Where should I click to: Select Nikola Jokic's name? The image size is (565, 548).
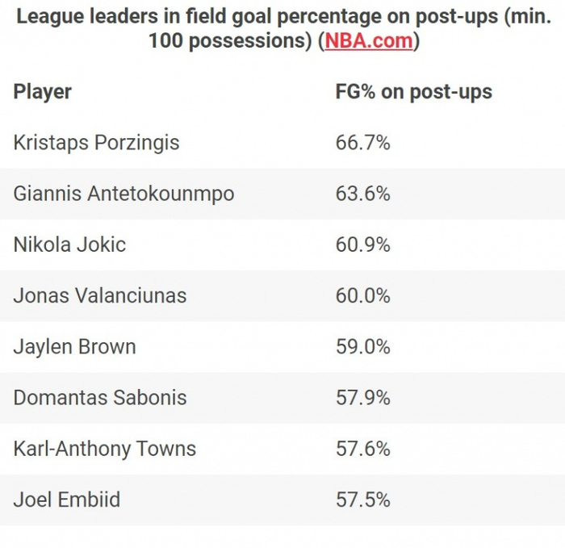coord(69,245)
